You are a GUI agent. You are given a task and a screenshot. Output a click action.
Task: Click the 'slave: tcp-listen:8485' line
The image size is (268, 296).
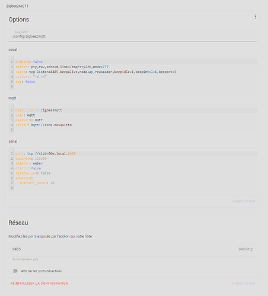click(96, 72)
